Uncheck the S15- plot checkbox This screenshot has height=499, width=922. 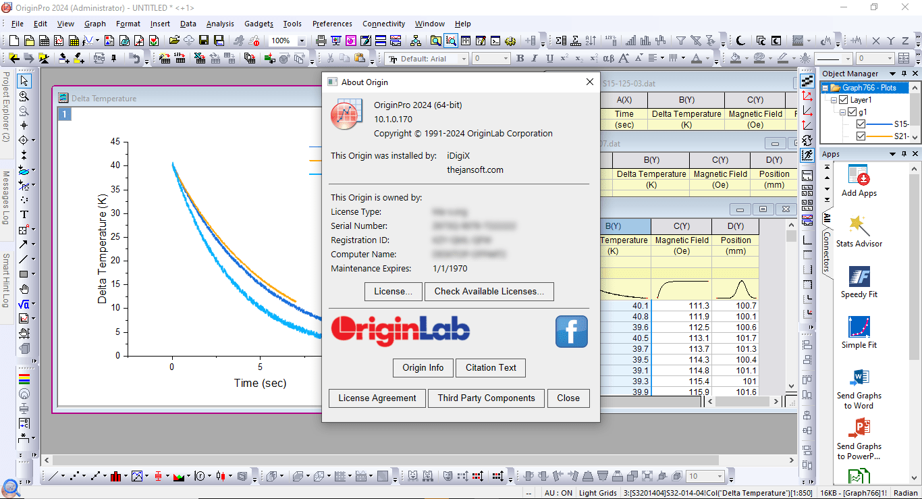coord(861,124)
